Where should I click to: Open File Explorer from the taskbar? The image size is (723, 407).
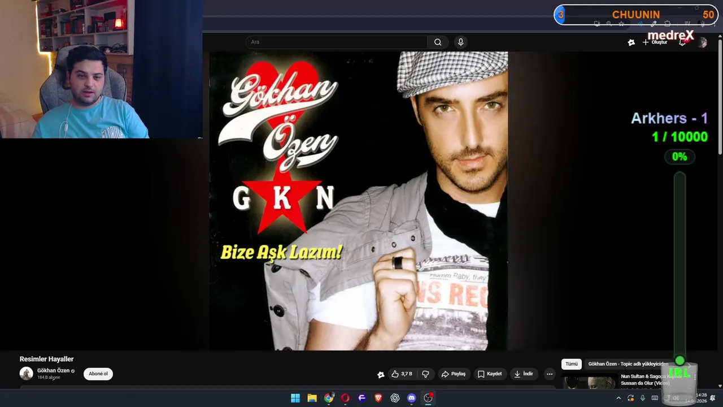click(312, 398)
